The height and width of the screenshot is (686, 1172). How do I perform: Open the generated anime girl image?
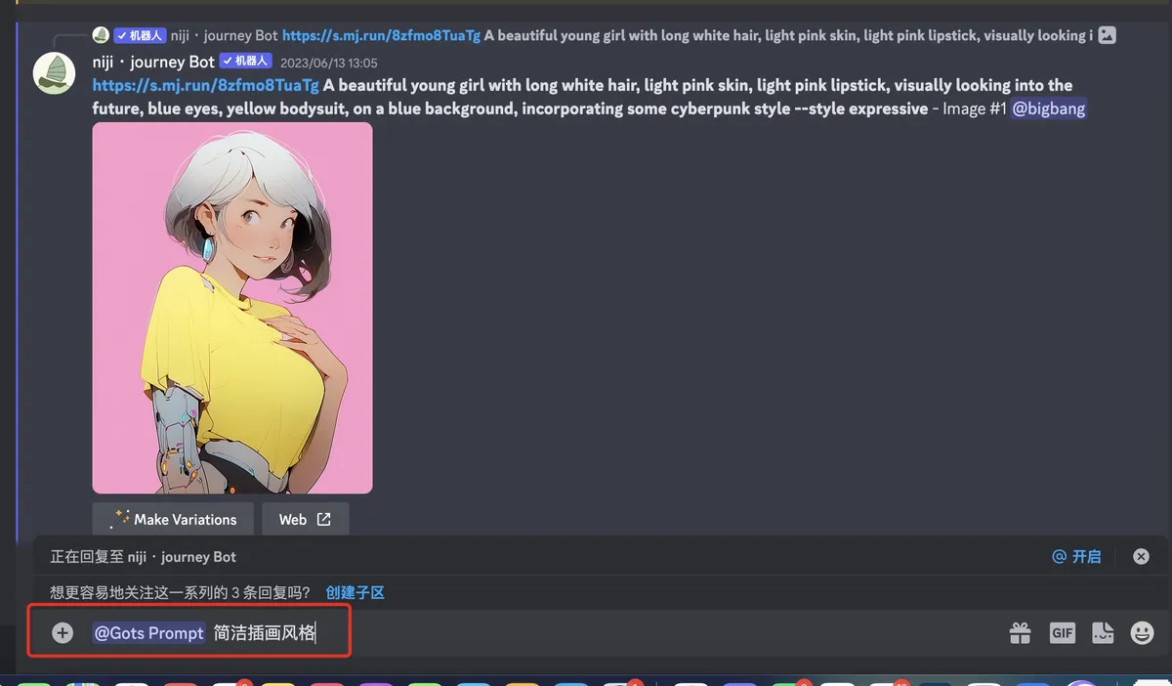click(x=232, y=308)
